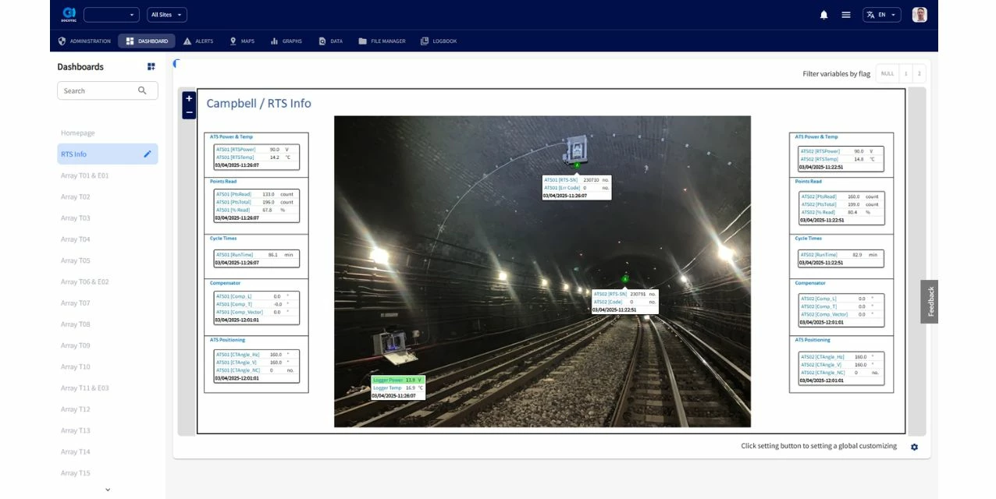Image resolution: width=996 pixels, height=499 pixels.
Task: Click the search magnifier icon
Action: (x=142, y=90)
